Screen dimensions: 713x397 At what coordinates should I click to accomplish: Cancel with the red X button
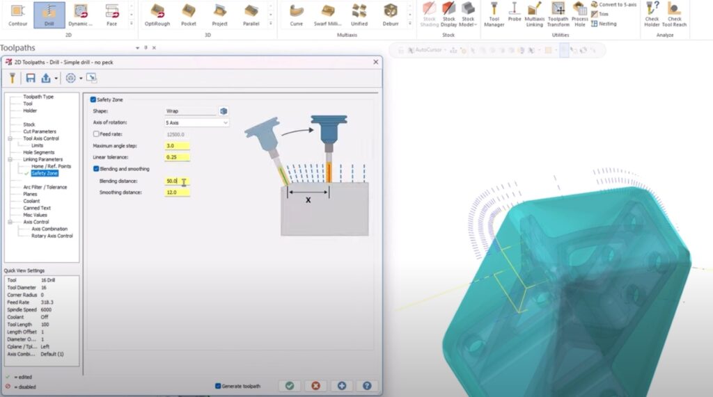pos(315,386)
